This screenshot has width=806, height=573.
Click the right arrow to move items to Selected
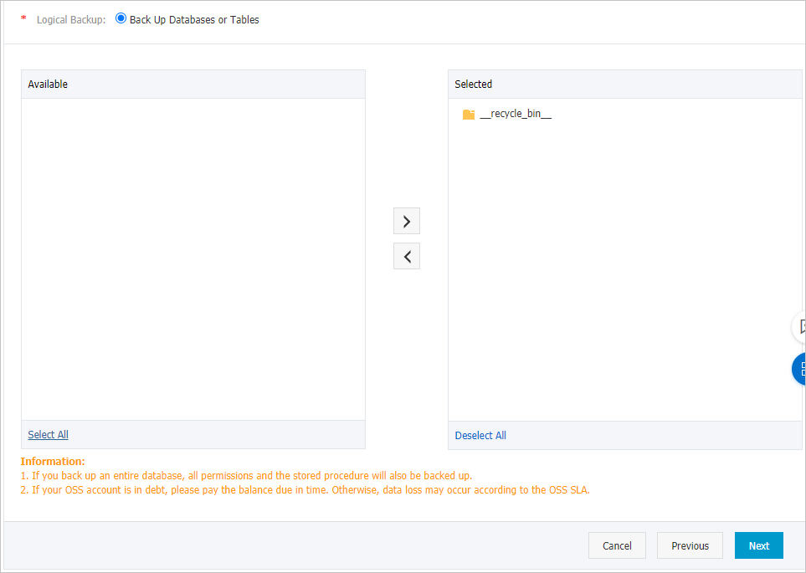[407, 221]
